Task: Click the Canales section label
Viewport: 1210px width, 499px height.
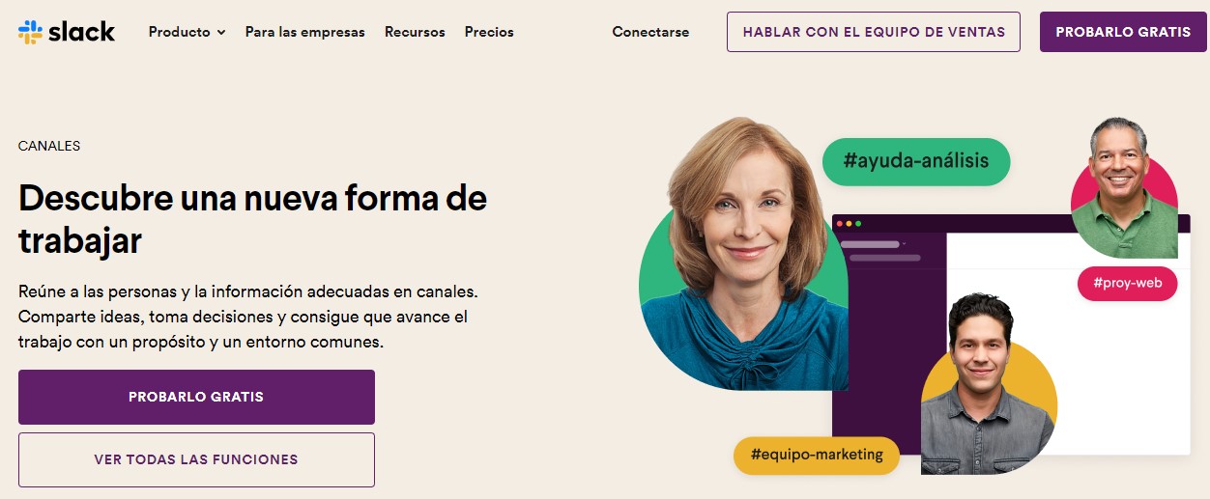Action: [x=49, y=147]
